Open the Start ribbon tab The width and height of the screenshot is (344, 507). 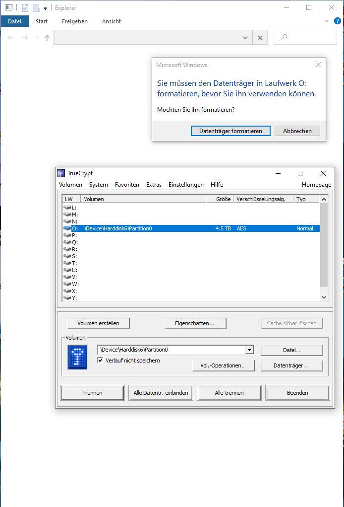[42, 21]
